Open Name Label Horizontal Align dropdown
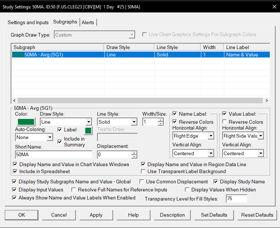 pyautogui.click(x=210, y=136)
